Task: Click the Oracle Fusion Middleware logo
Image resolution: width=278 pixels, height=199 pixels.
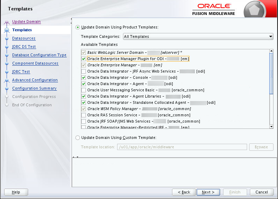Action: 213,10
